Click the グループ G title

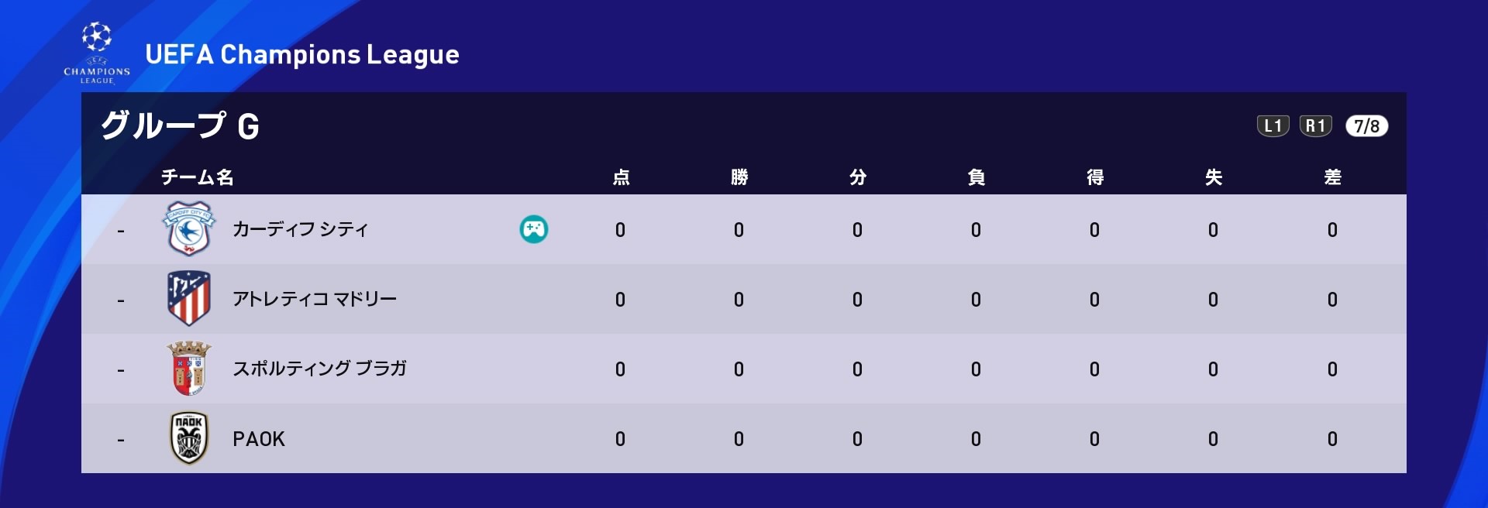tap(180, 125)
